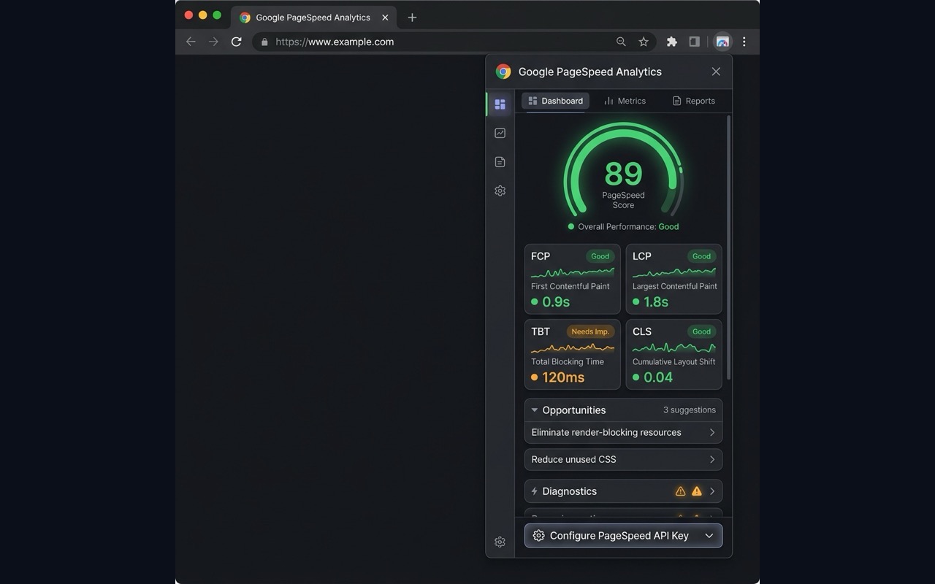The height and width of the screenshot is (584, 935).
Task: Toggle the browser side panel icon
Action: click(694, 42)
